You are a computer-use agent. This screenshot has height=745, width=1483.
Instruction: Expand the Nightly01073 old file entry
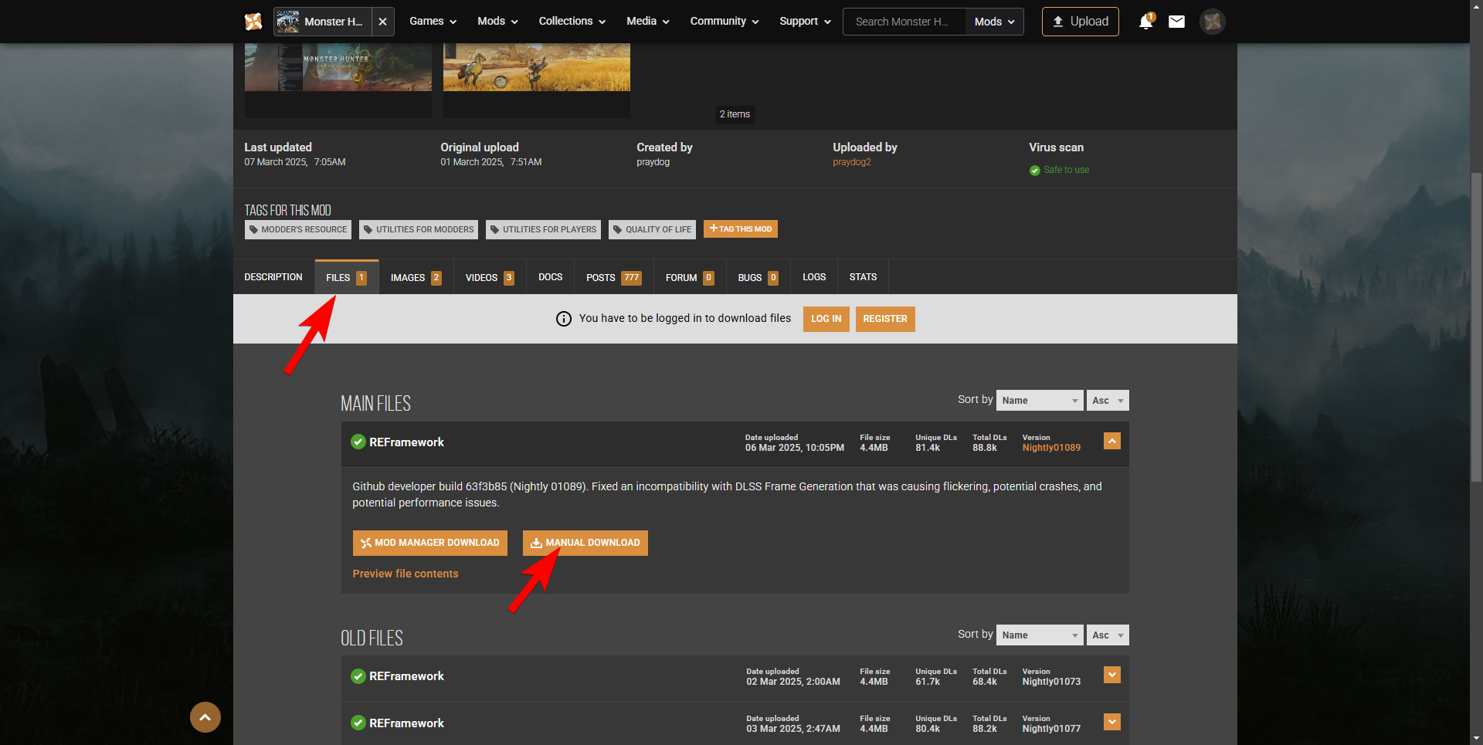pyautogui.click(x=1112, y=675)
